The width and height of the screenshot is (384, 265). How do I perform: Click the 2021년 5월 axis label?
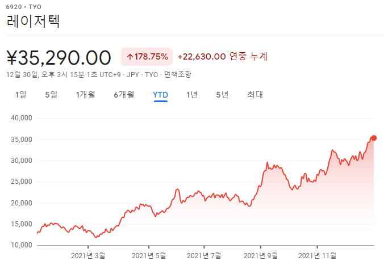149,256
